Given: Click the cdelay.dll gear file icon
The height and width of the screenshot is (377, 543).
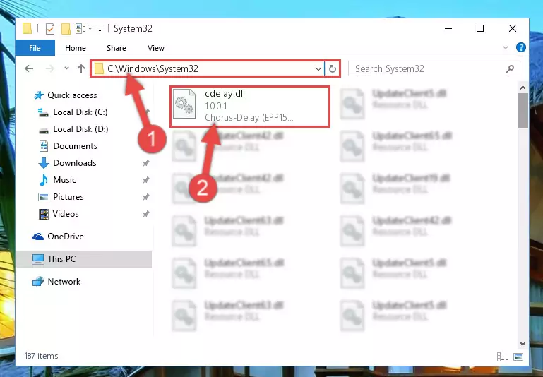Looking at the screenshot, I should pos(184,104).
